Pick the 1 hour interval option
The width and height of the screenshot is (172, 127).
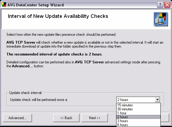[138, 113]
